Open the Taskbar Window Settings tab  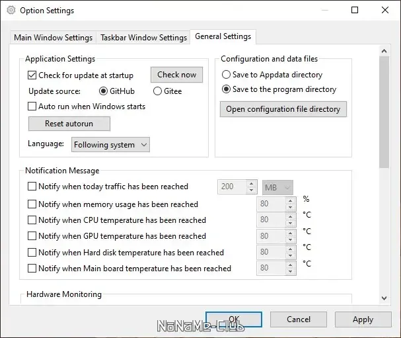[143, 38]
